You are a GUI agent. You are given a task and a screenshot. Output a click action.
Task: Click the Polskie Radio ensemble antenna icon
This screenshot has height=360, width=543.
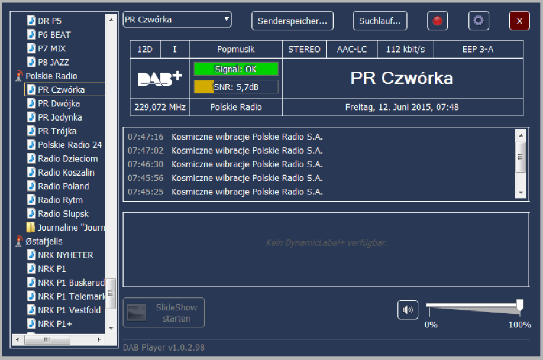tap(19, 76)
